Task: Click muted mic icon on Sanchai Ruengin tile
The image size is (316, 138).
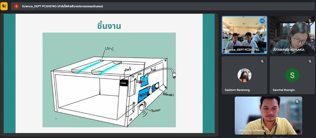Action: coord(310,61)
